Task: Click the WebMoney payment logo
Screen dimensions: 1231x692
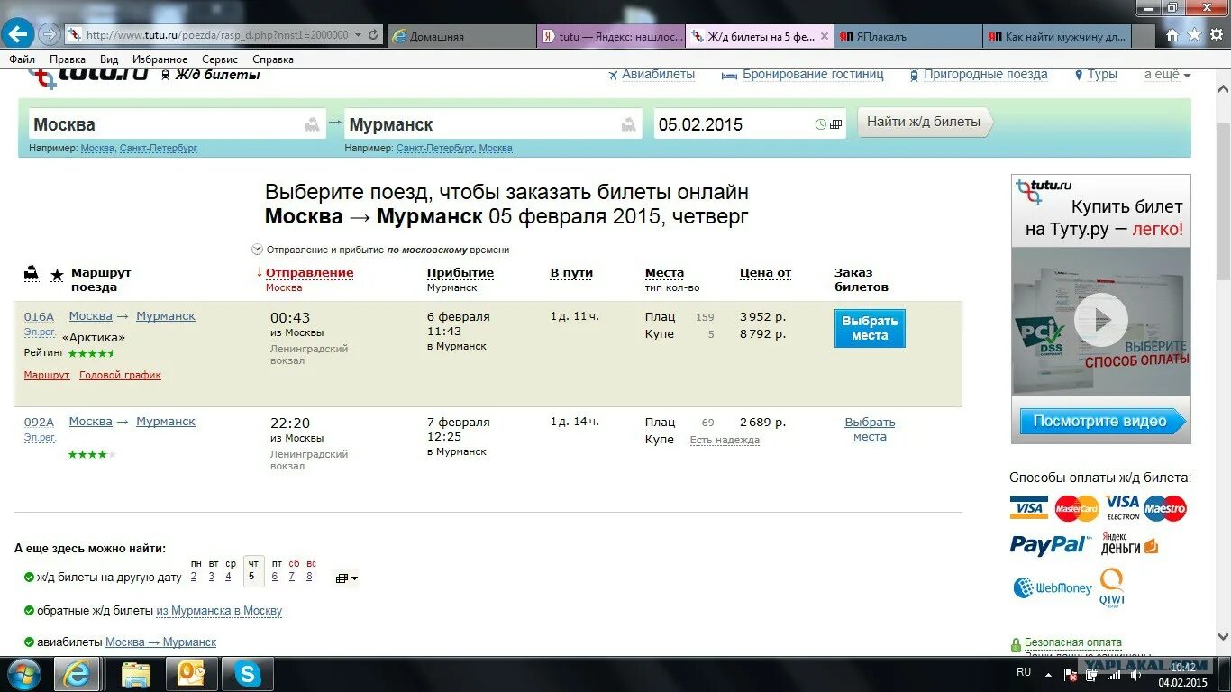Action: click(x=1052, y=588)
